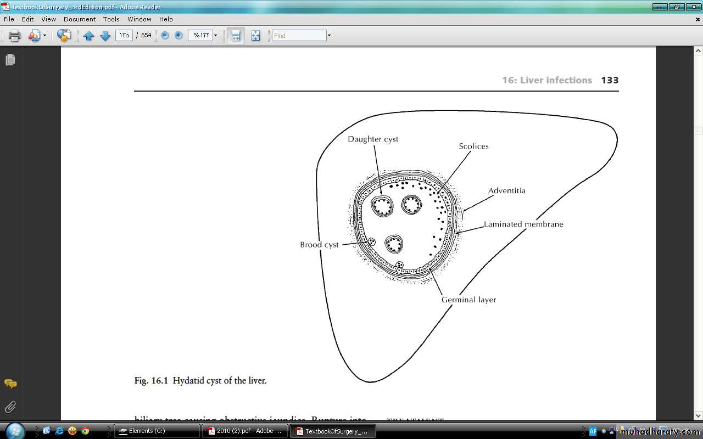
Task: Expand the zoom percentage dropdown
Action: click(215, 36)
